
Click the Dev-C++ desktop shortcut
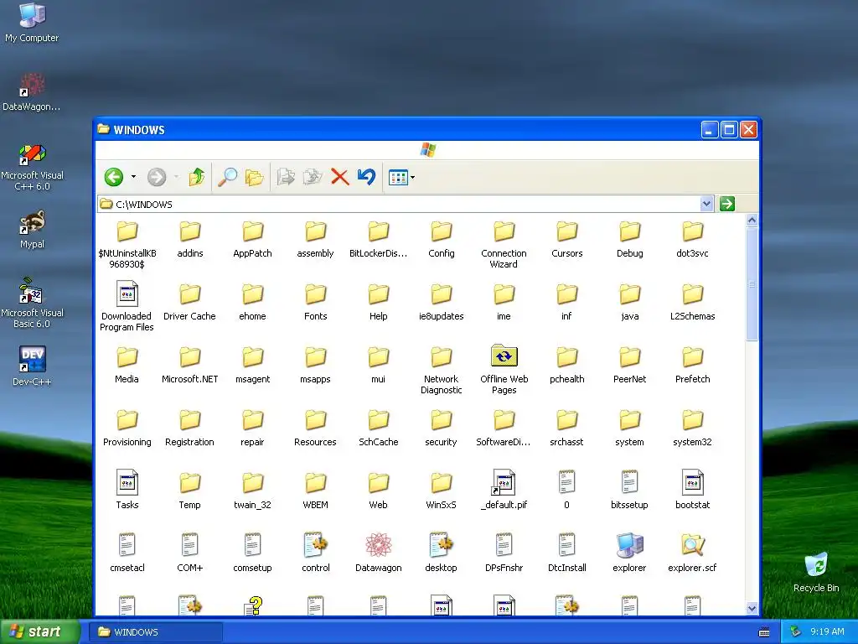[x=32, y=366]
